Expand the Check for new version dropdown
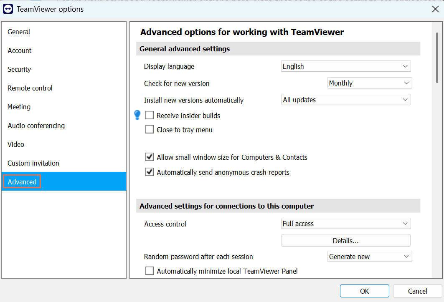The height and width of the screenshot is (302, 444). tap(370, 83)
